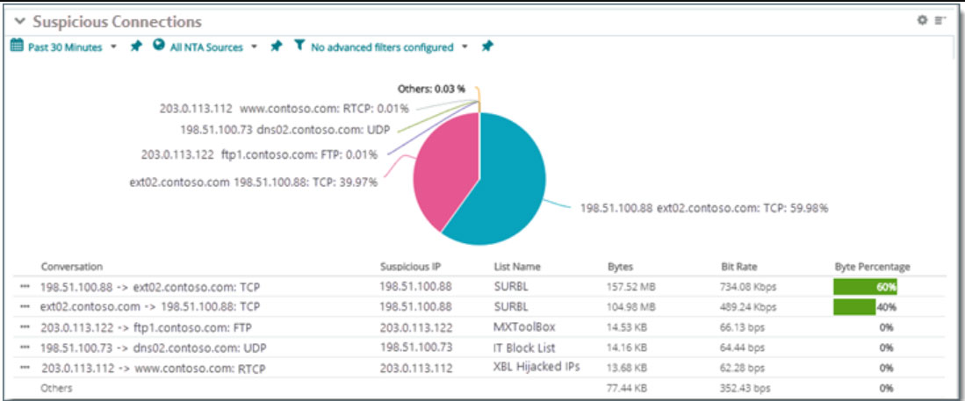Click the ext02.contoso.com -> 198.51.100.88 conversation
The width and height of the screenshot is (965, 401).
tap(150, 307)
